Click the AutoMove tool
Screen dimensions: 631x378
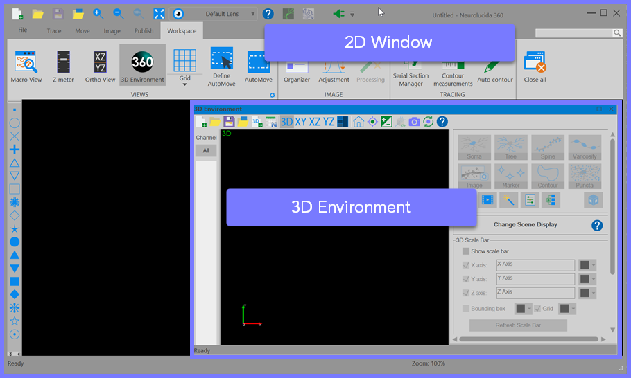(x=259, y=66)
